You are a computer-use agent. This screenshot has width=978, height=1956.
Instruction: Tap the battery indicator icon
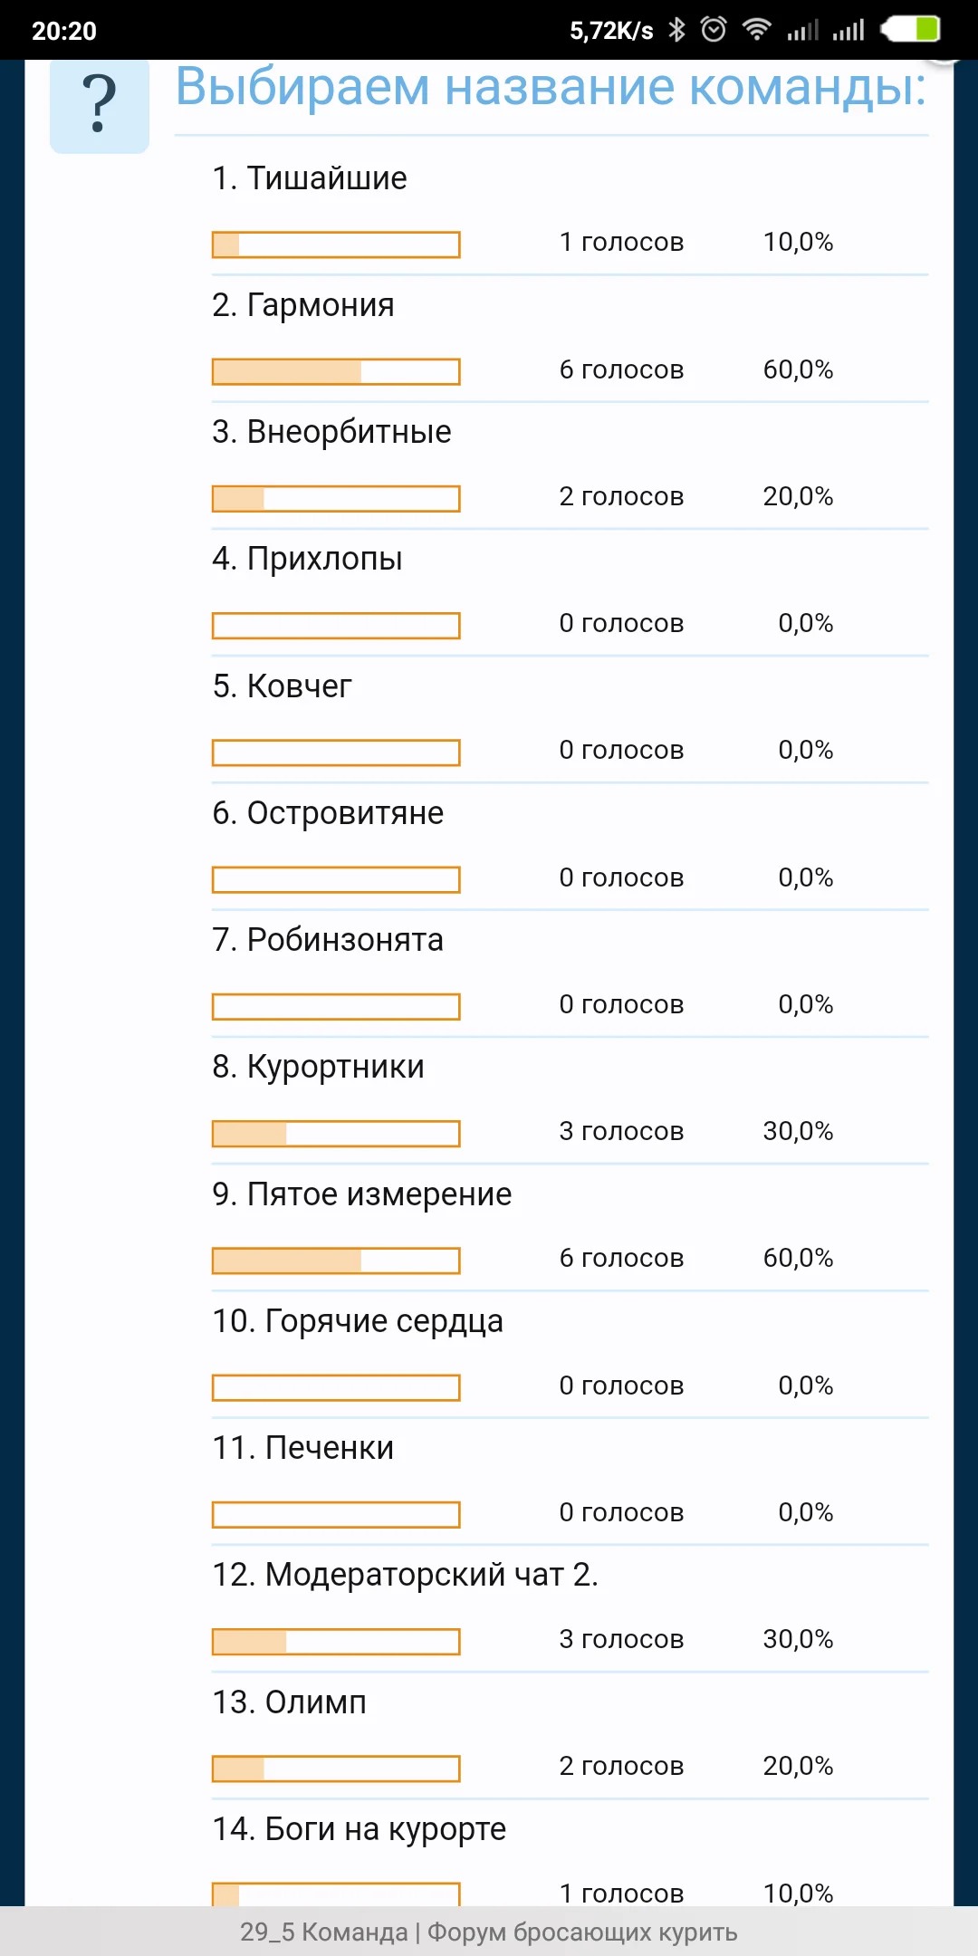click(x=913, y=30)
